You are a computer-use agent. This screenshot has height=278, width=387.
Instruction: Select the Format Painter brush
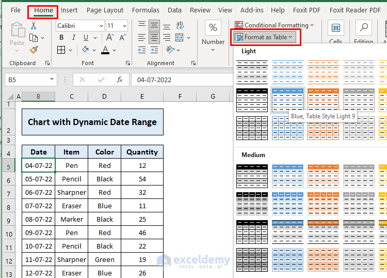[34, 50]
